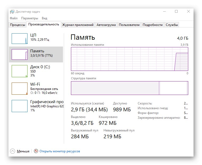The image size is (202, 165).
Task: Open the Wi-Fi network graph thumbnail
Action: pos(20,88)
